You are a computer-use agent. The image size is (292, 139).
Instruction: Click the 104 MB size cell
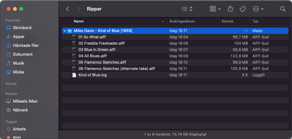tap(241, 43)
